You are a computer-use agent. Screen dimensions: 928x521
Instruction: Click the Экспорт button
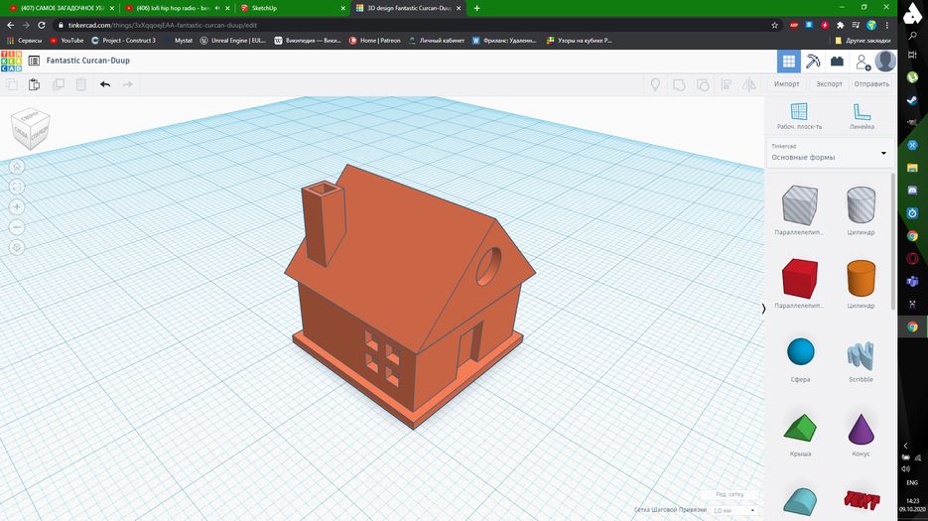829,84
